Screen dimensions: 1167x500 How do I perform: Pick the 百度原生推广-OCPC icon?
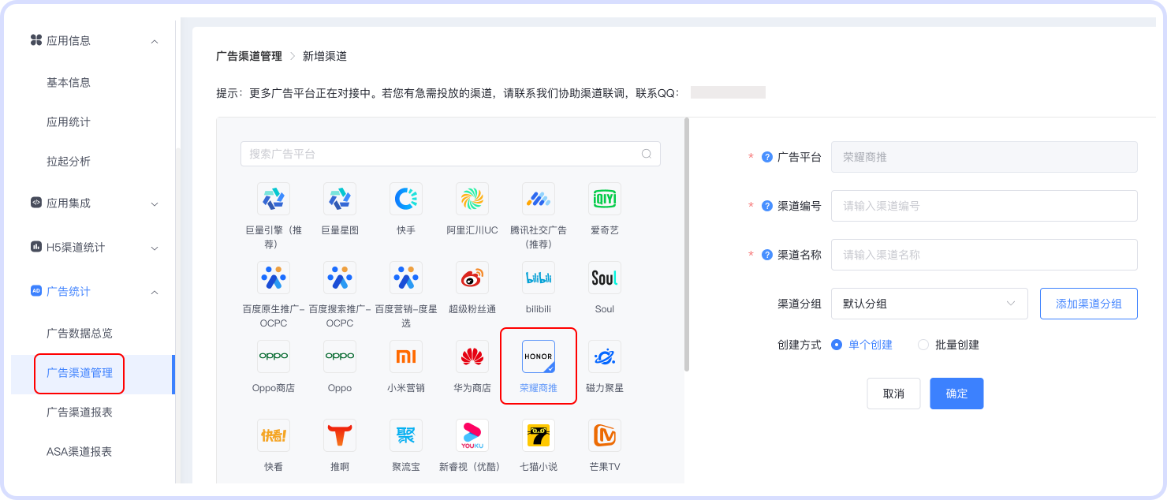(x=274, y=278)
